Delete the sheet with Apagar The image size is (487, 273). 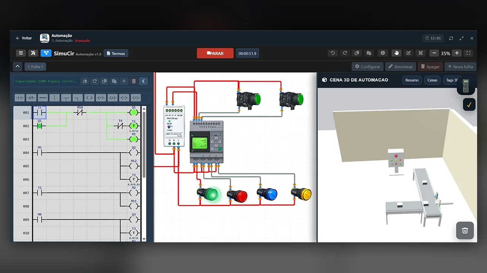[430, 67]
